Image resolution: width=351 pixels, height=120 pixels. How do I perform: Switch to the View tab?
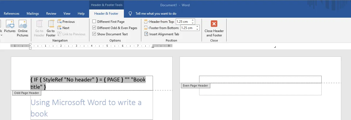click(67, 14)
